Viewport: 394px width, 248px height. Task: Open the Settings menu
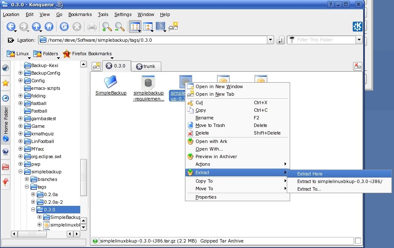pos(122,14)
